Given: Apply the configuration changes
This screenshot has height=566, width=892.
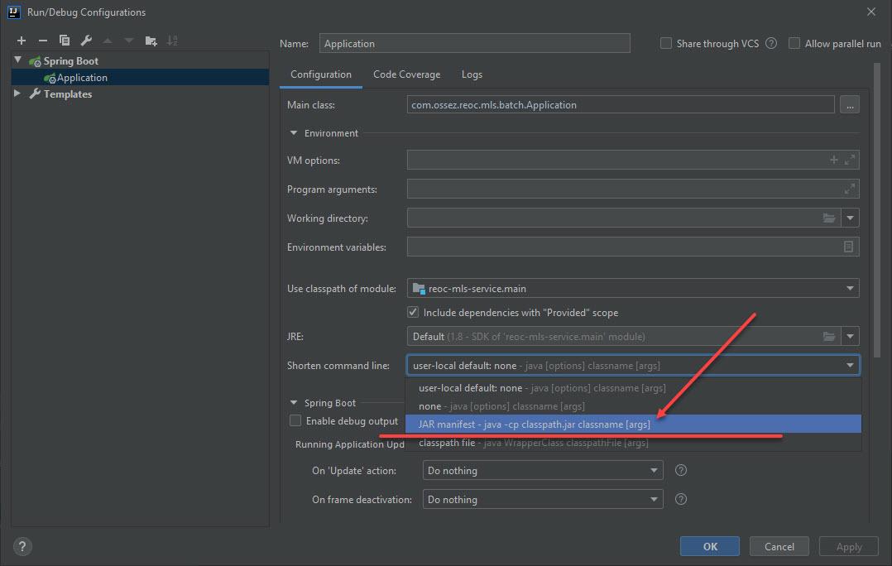Looking at the screenshot, I should pyautogui.click(x=848, y=546).
